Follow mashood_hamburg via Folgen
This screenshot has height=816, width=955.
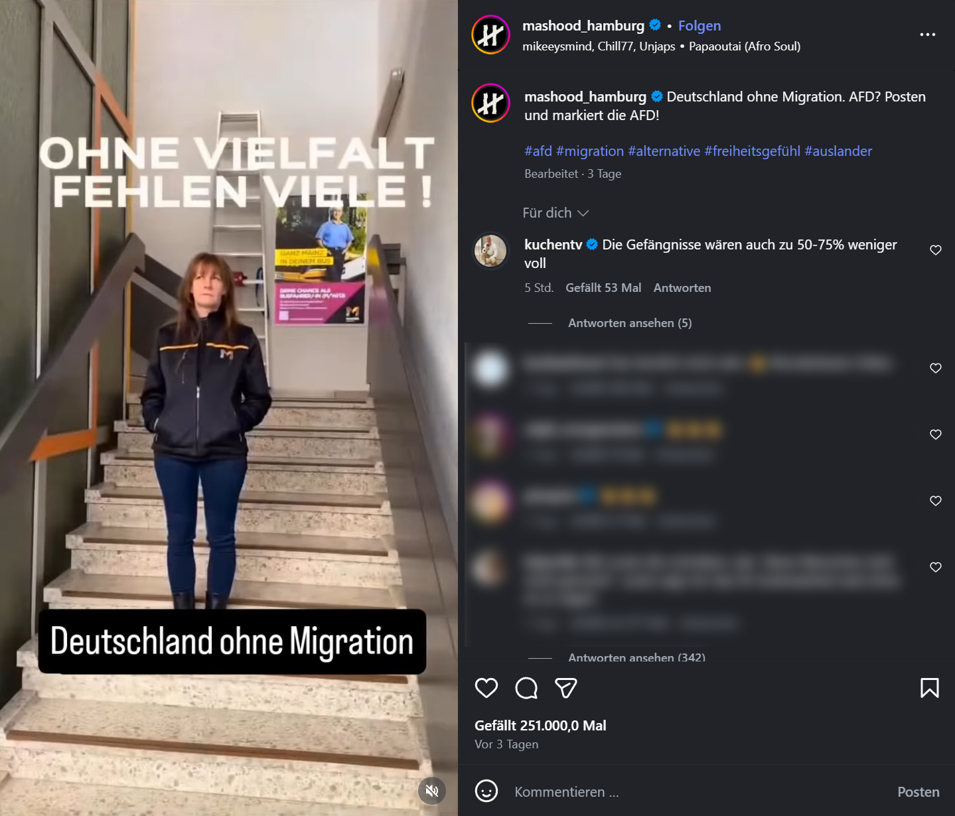tap(699, 26)
